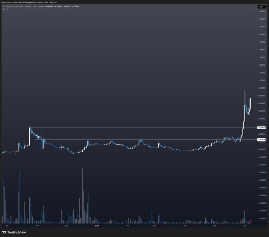The width and height of the screenshot is (269, 237).
Task: Click the close value 0.76745 in legend
Action: [75, 6]
